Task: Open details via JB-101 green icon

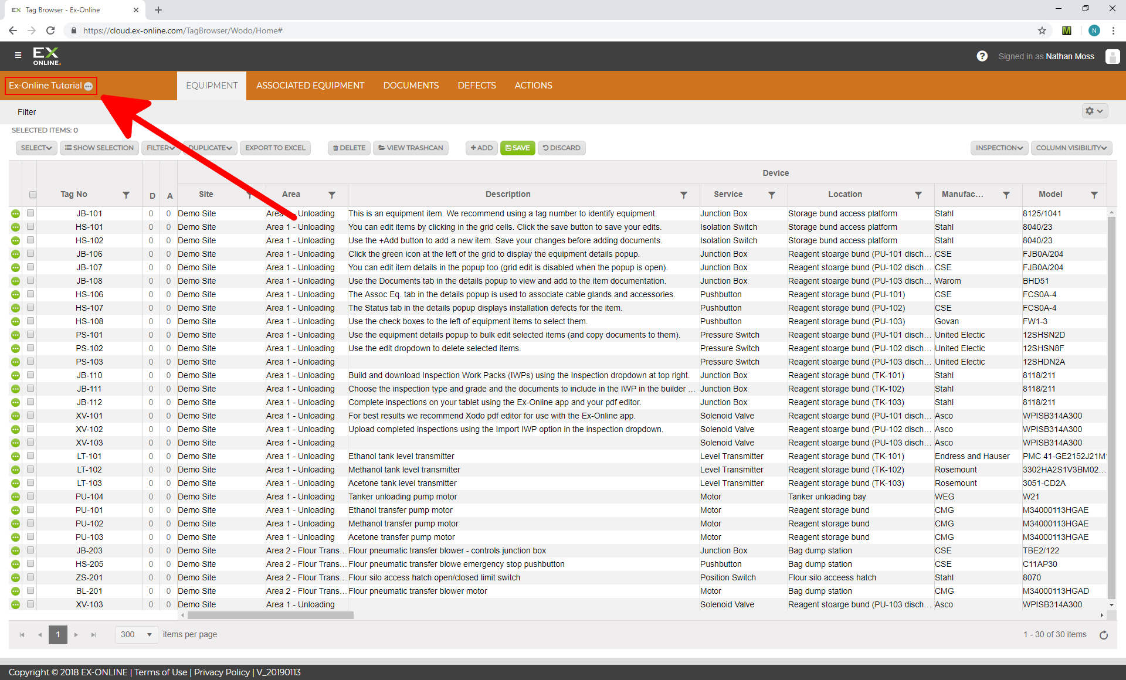Action: tap(15, 214)
